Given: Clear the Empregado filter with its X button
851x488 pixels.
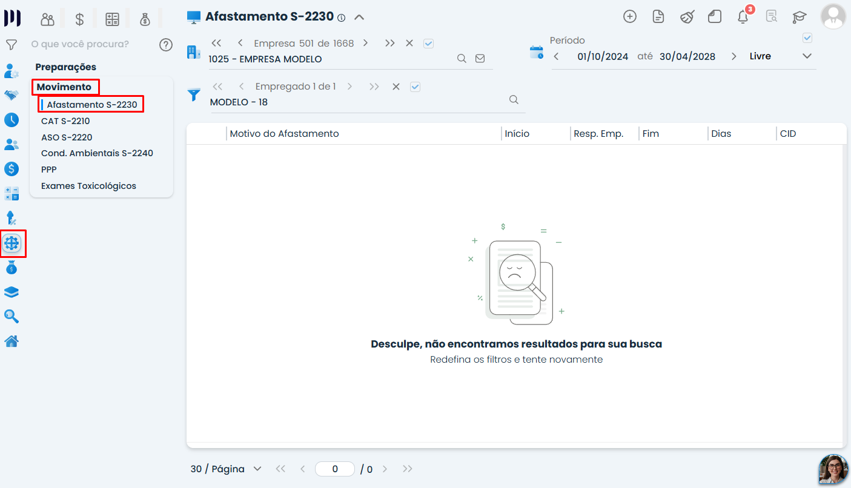Looking at the screenshot, I should click(396, 87).
